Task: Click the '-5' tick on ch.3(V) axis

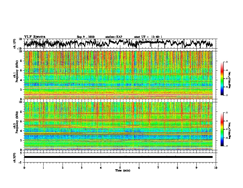Action: pyautogui.click(x=21, y=163)
